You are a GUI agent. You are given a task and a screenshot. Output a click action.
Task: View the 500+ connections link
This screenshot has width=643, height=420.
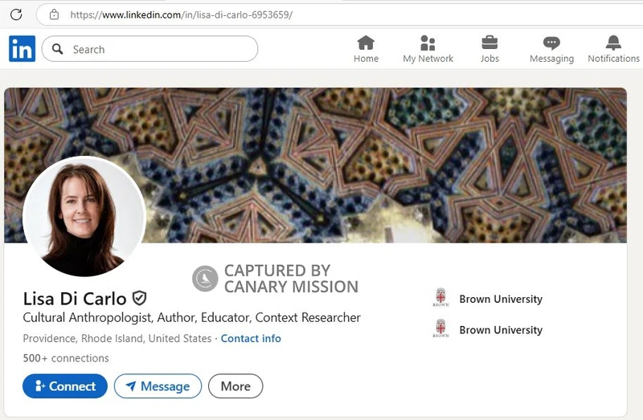(66, 358)
